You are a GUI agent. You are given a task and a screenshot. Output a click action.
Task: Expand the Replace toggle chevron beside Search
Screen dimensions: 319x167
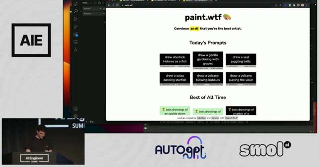pyautogui.click(x=81, y=11)
